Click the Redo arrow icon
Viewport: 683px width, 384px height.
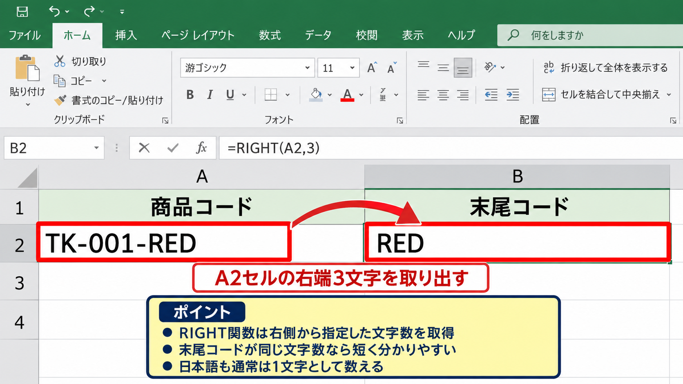point(89,11)
